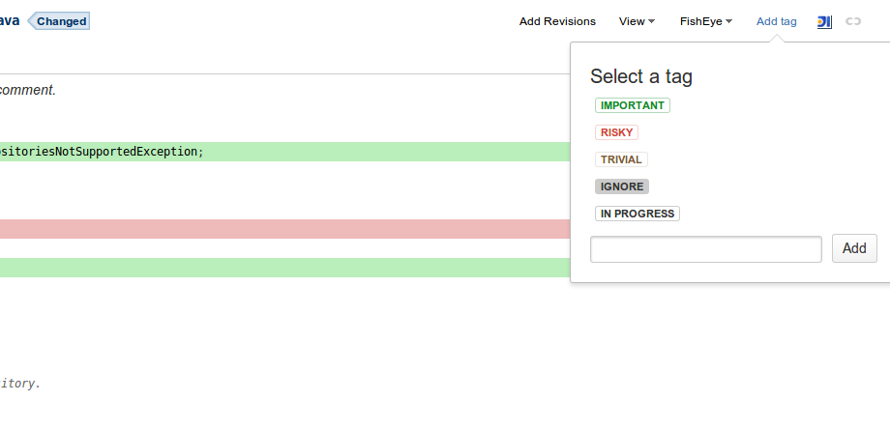Click the Changed status badge
Screen dimensions: 890x430
point(61,21)
